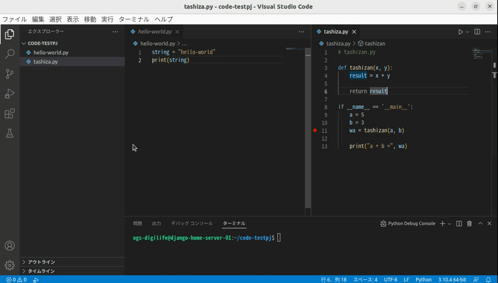Create a new terminal with plus icon
This screenshot has height=283, width=498.
pos(442,223)
